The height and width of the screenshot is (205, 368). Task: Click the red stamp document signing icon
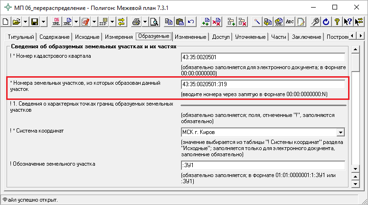tap(85, 22)
